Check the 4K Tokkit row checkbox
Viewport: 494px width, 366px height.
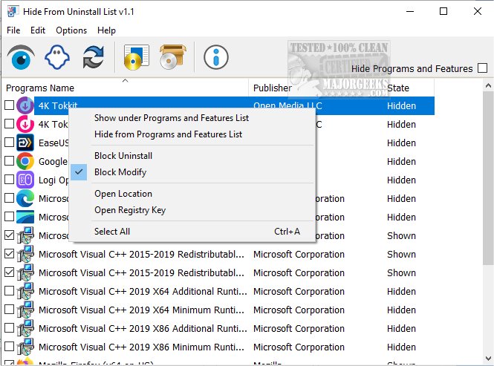[10, 105]
